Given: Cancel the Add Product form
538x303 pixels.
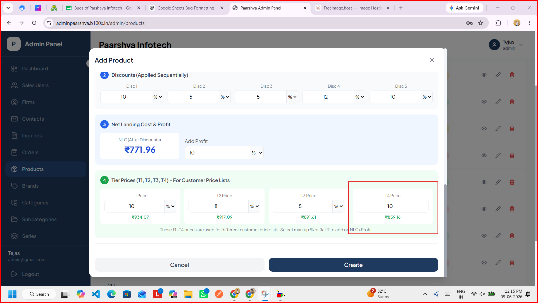Looking at the screenshot, I should pos(180,265).
